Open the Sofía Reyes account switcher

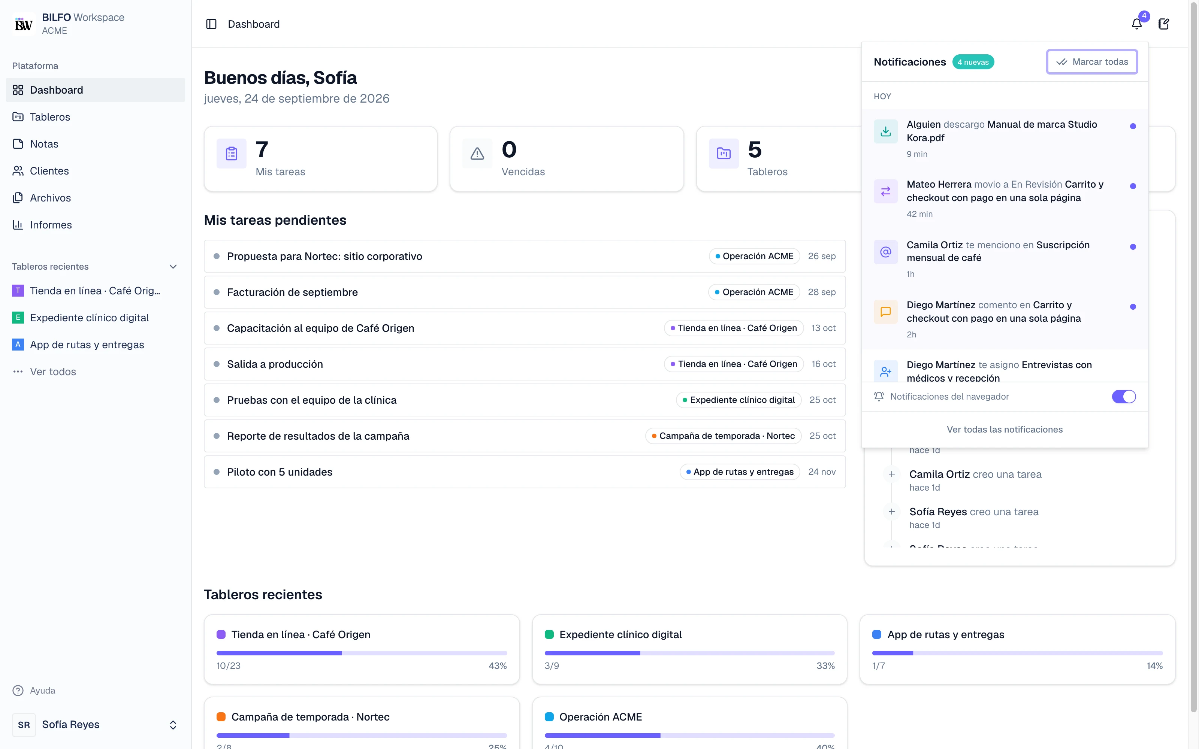(95, 724)
